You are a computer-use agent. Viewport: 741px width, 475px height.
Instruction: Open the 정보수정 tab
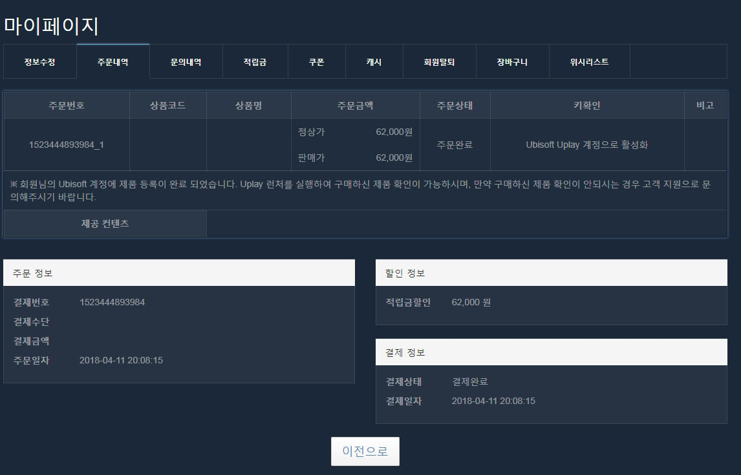coord(39,62)
